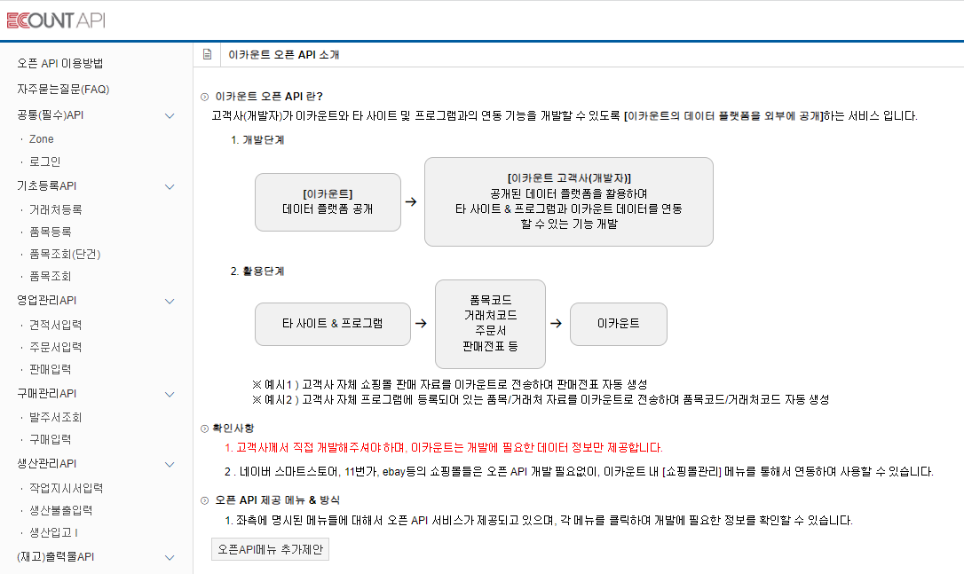The height and width of the screenshot is (574, 964).
Task: Click the 품목코드 거래처코드 주문서 box
Action: point(490,324)
